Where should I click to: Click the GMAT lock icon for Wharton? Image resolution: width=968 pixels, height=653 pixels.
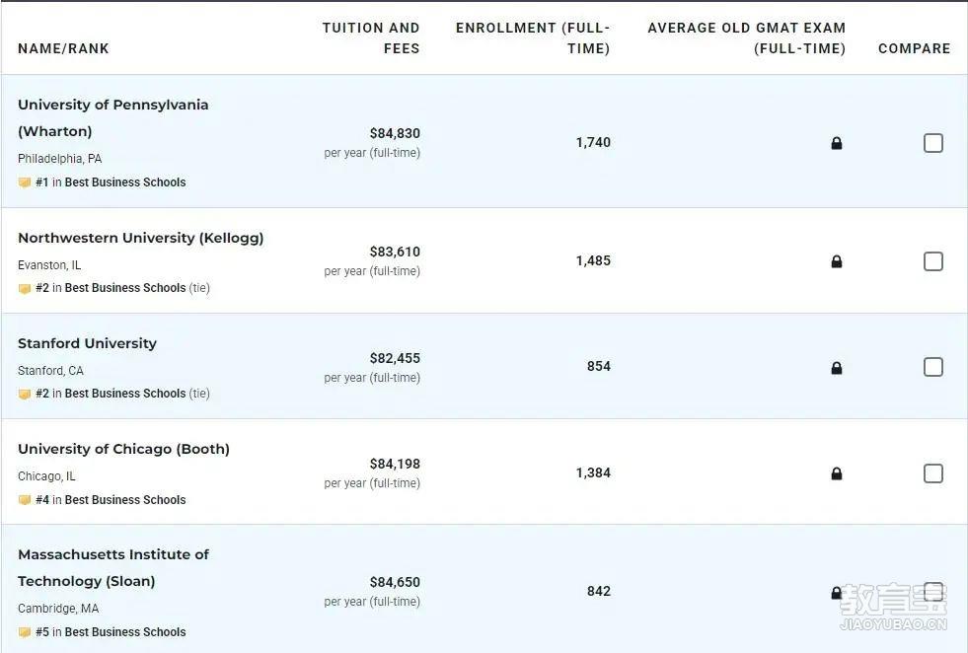pos(837,143)
